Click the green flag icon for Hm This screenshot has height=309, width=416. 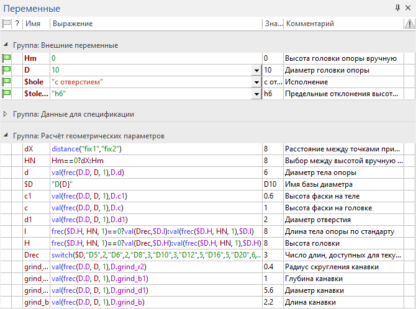(7, 58)
